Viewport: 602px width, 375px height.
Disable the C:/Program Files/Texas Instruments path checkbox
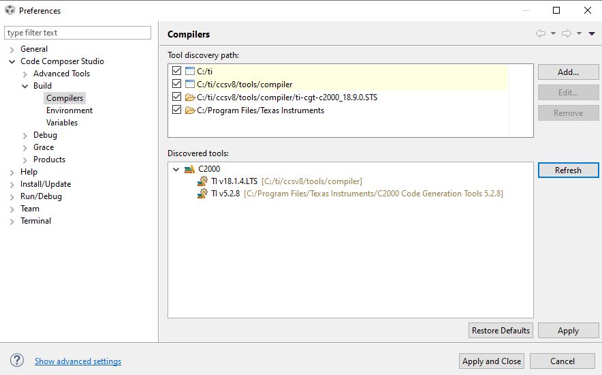click(177, 110)
